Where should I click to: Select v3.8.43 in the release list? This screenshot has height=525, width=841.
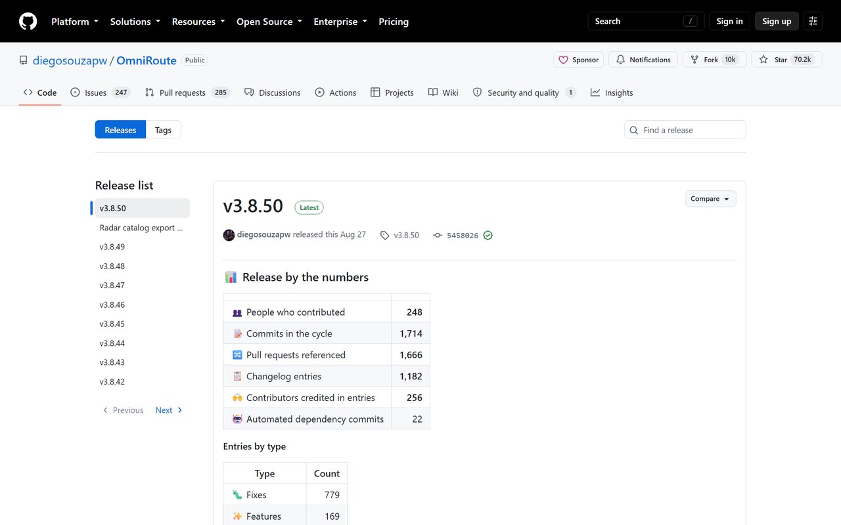pos(143,362)
